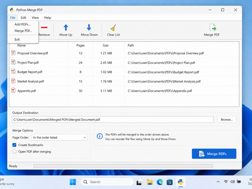Show hidden system tray icons chevron
Image resolution: width=252 pixels, height=189 pixels.
click(x=218, y=182)
